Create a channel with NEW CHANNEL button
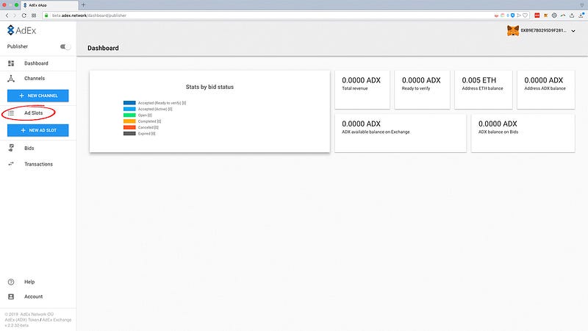588x331 pixels. click(38, 96)
